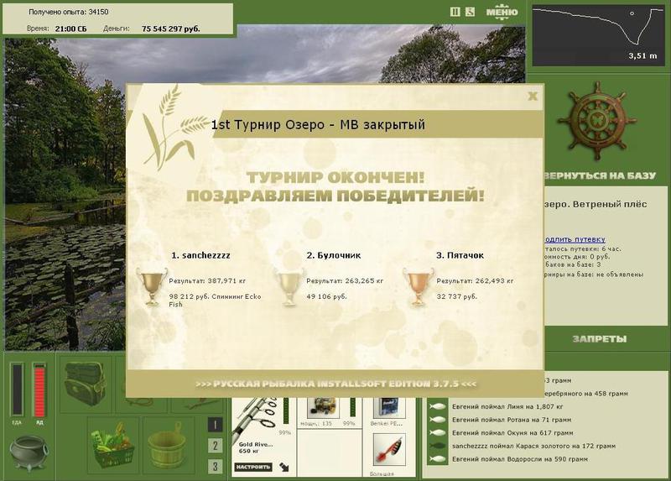The width and height of the screenshot is (671, 481).
Task: Click the РУССКАЯ РЫБАЛКА INSTALLSOFT EDITION footer
Action: point(336,384)
